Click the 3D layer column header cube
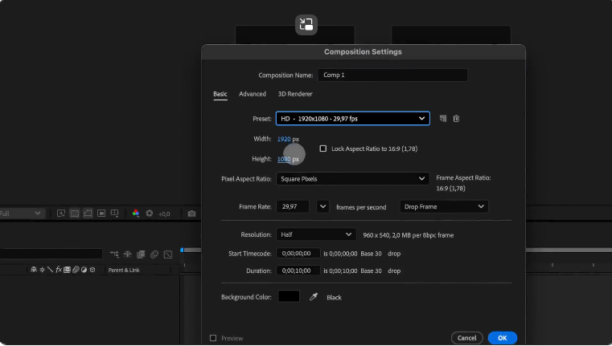The image size is (612, 346). [92, 270]
